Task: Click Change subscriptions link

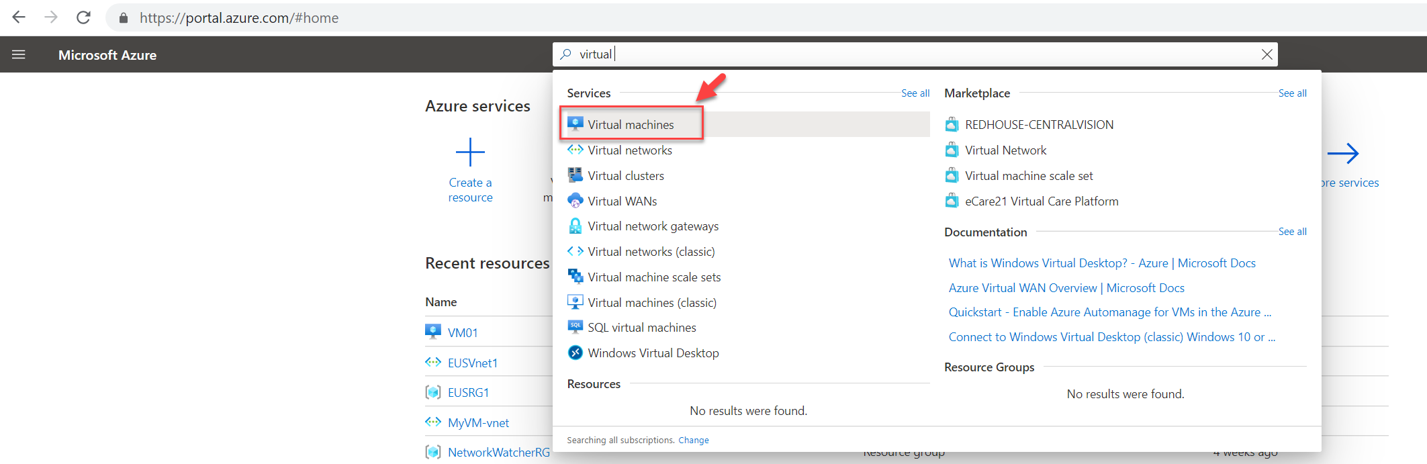Action: (694, 440)
